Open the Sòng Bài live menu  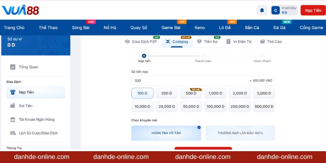tap(80, 28)
